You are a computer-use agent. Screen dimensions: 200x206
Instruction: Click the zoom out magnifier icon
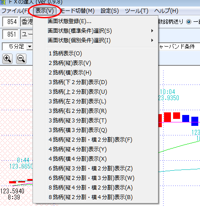[x=21, y=59]
